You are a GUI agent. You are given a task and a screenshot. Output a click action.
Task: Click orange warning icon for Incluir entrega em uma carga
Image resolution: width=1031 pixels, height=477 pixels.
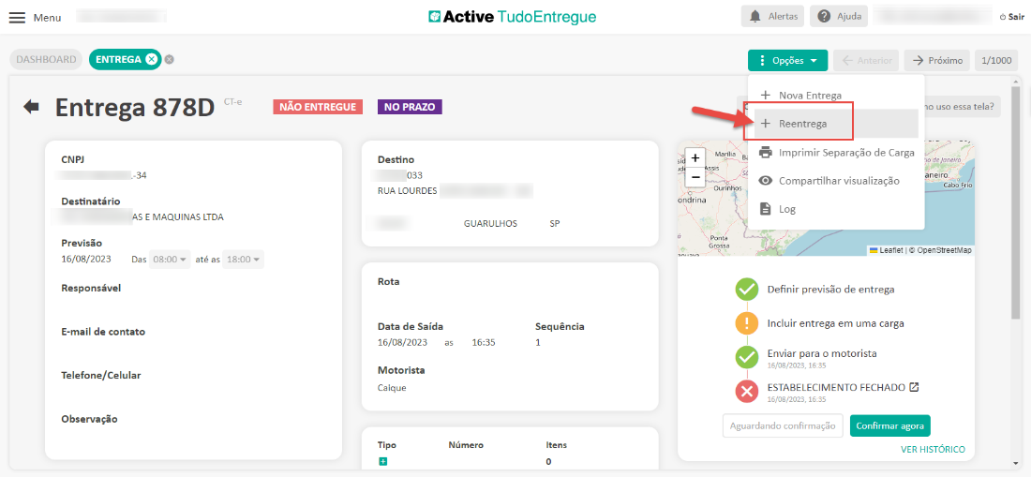click(x=746, y=323)
